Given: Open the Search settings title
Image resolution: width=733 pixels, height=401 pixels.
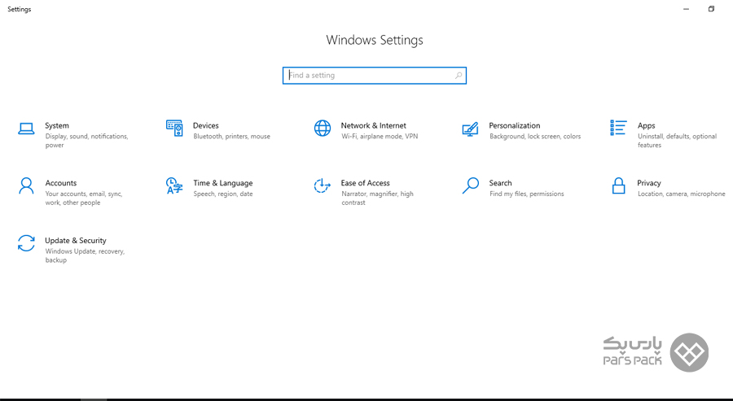Looking at the screenshot, I should 500,183.
